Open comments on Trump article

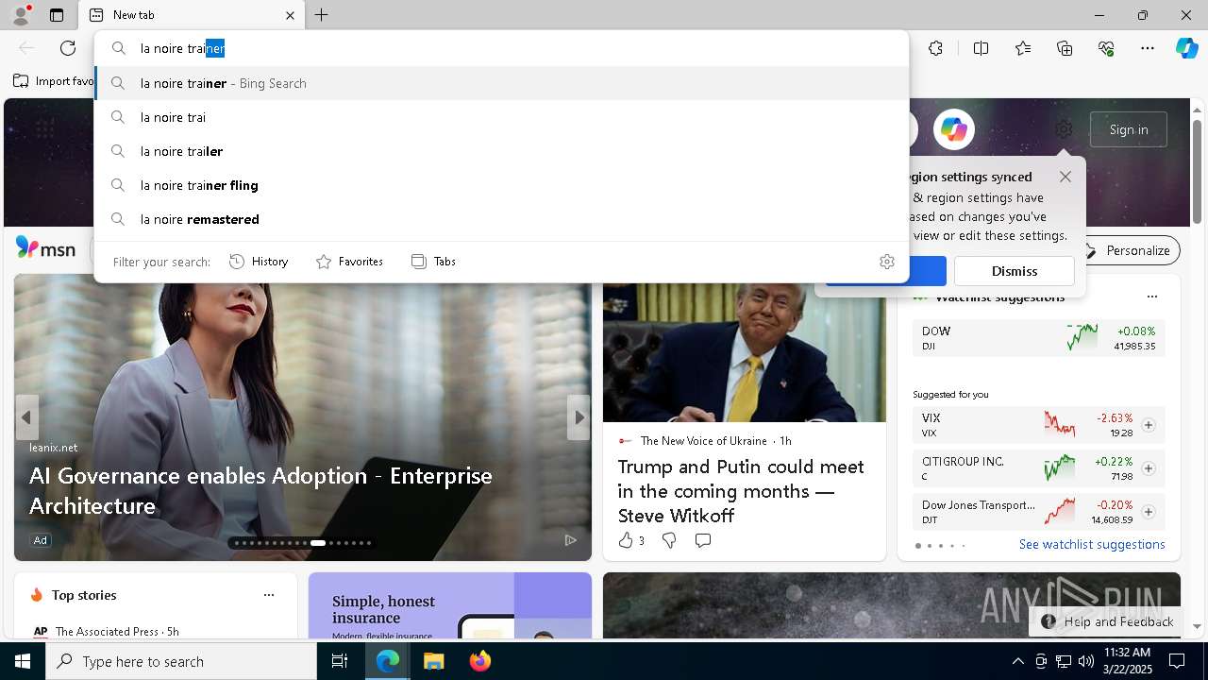click(703, 540)
